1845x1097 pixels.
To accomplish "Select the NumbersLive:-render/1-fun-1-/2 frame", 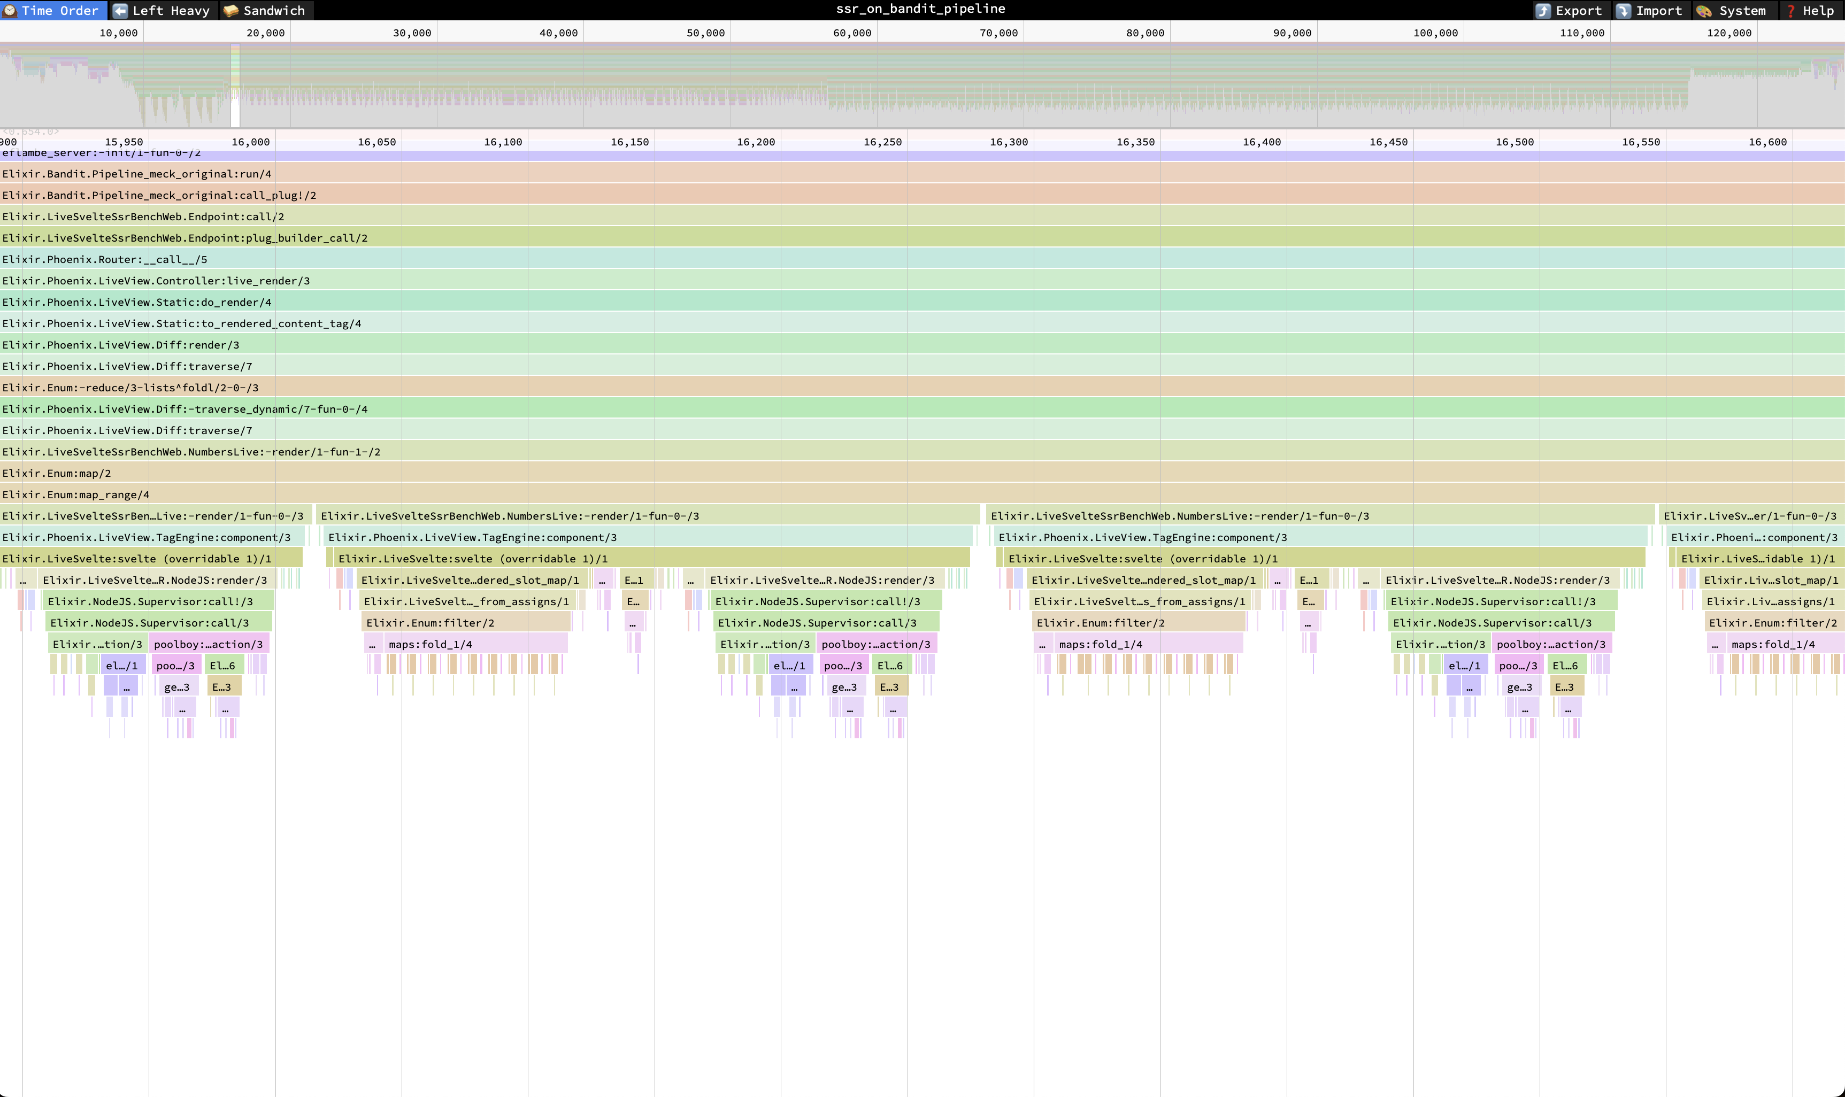I will coord(922,452).
